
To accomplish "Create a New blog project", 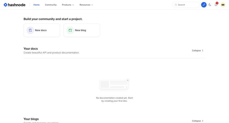I will pos(82,30).
